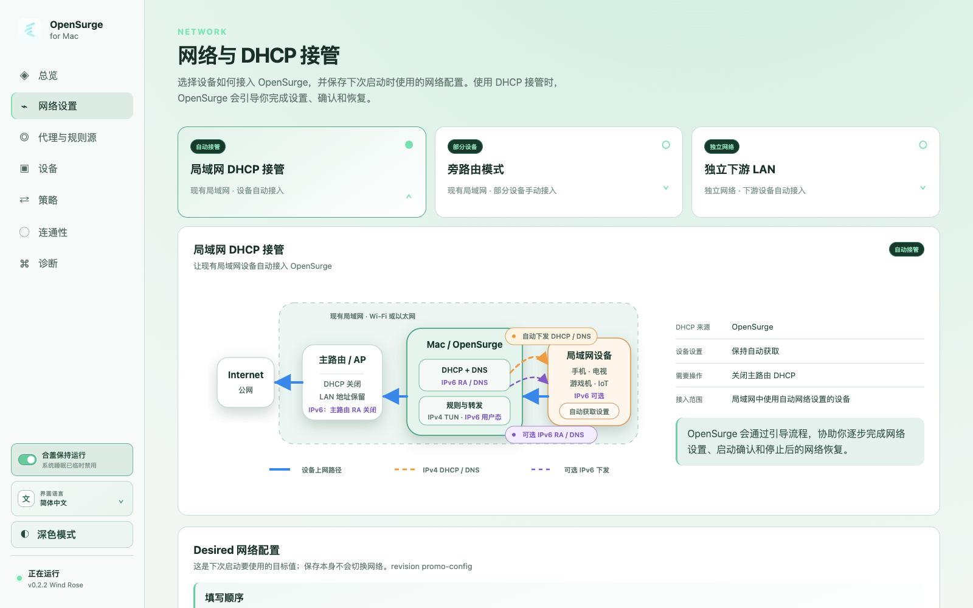Click the Internet 公网 diagram node

coord(246,382)
